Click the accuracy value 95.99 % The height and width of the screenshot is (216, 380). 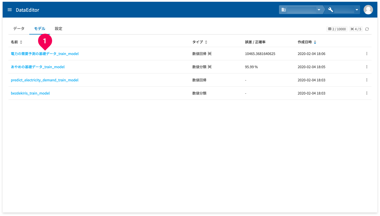click(x=251, y=67)
